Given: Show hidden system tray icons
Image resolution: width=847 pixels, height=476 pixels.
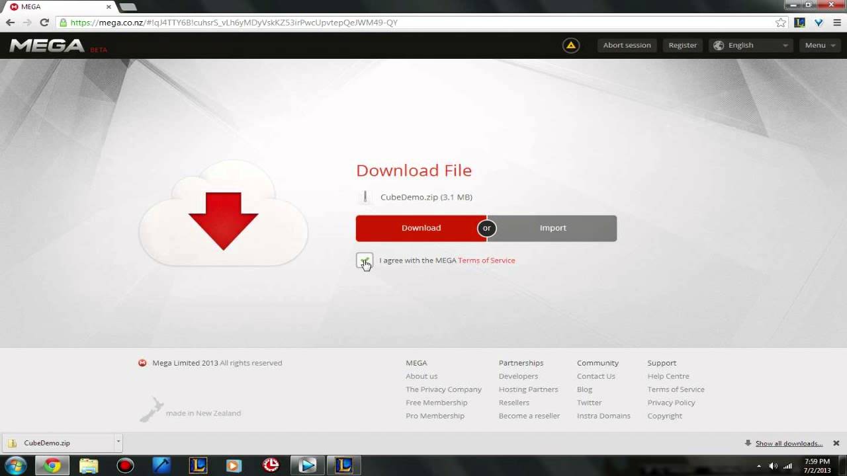Looking at the screenshot, I should (x=759, y=466).
